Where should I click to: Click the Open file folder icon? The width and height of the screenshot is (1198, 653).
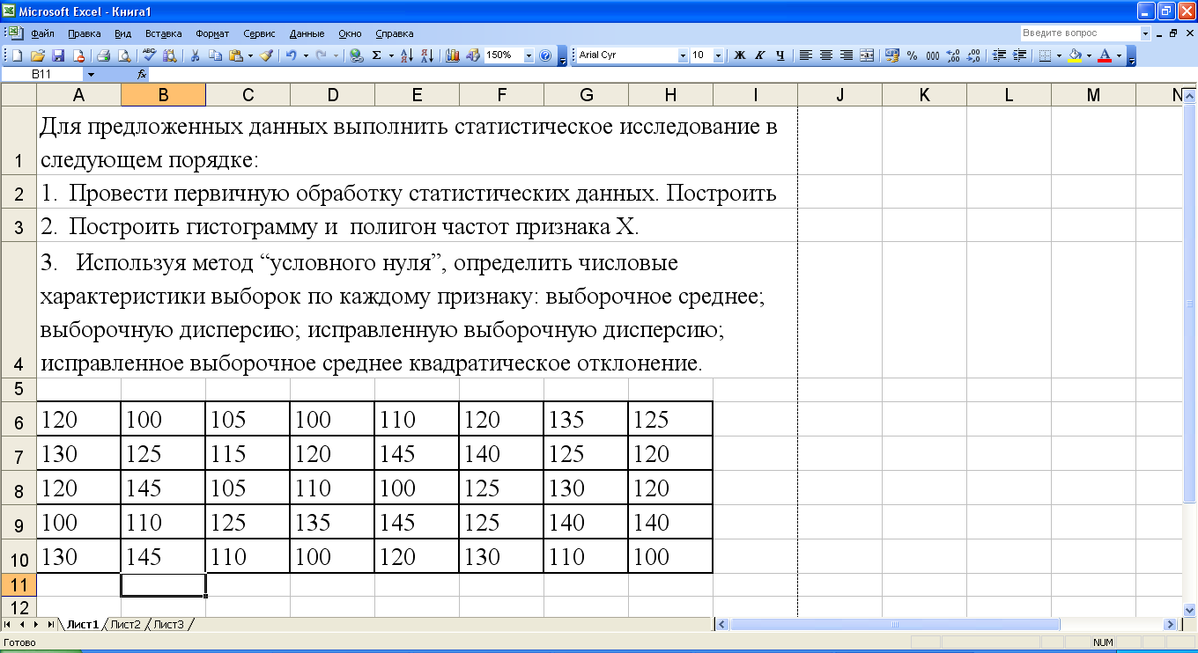[x=38, y=55]
